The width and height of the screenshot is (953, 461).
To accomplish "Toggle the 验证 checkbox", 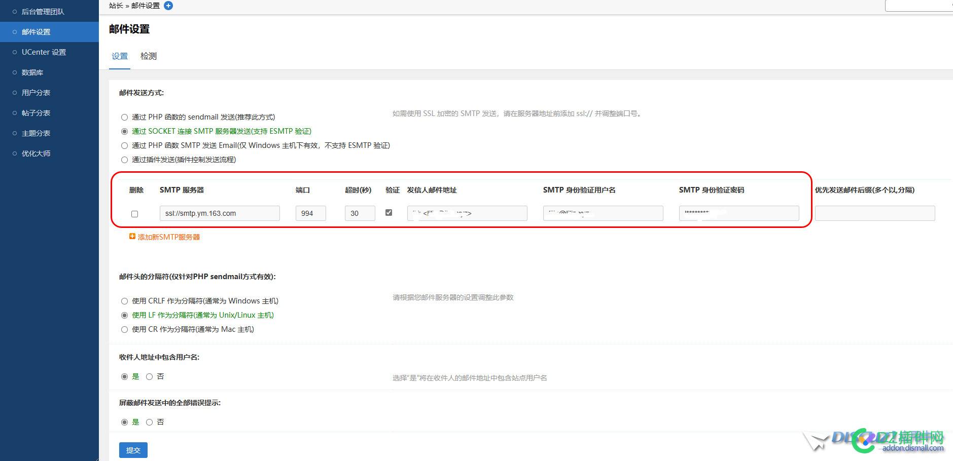I will click(x=389, y=212).
